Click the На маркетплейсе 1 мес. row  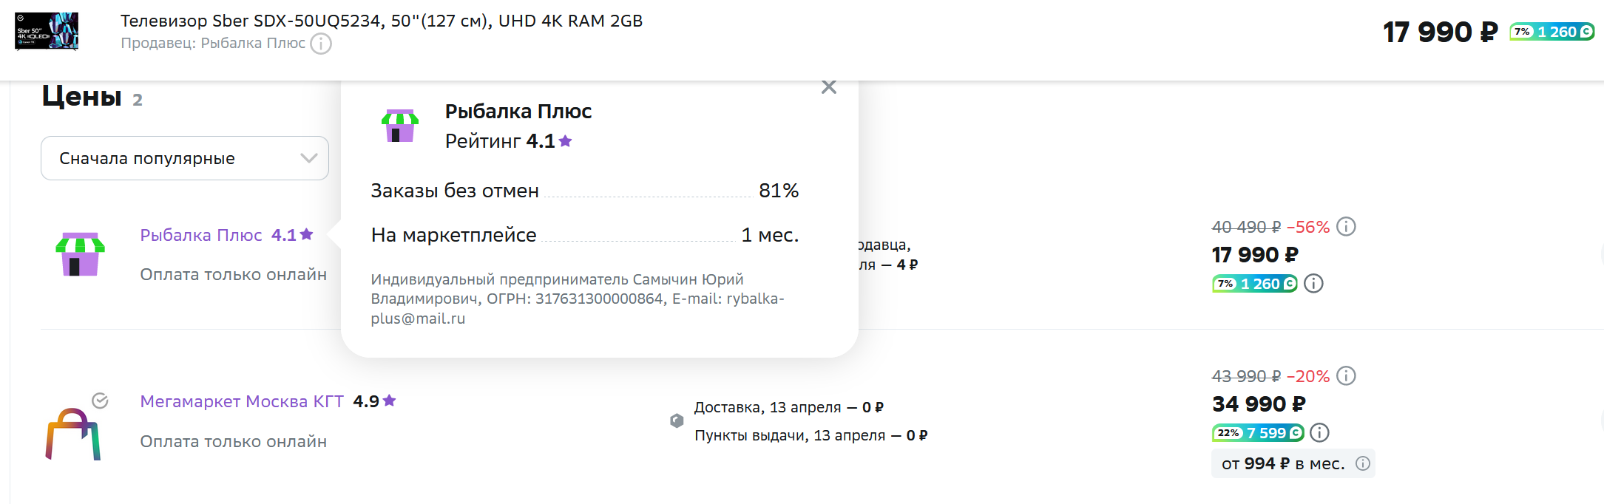tap(584, 235)
